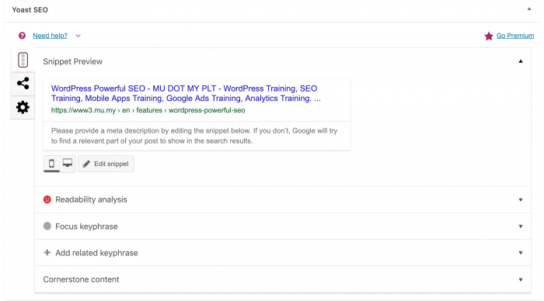Click the pencil icon on Edit snippet
This screenshot has width=544, height=301.
(86, 164)
